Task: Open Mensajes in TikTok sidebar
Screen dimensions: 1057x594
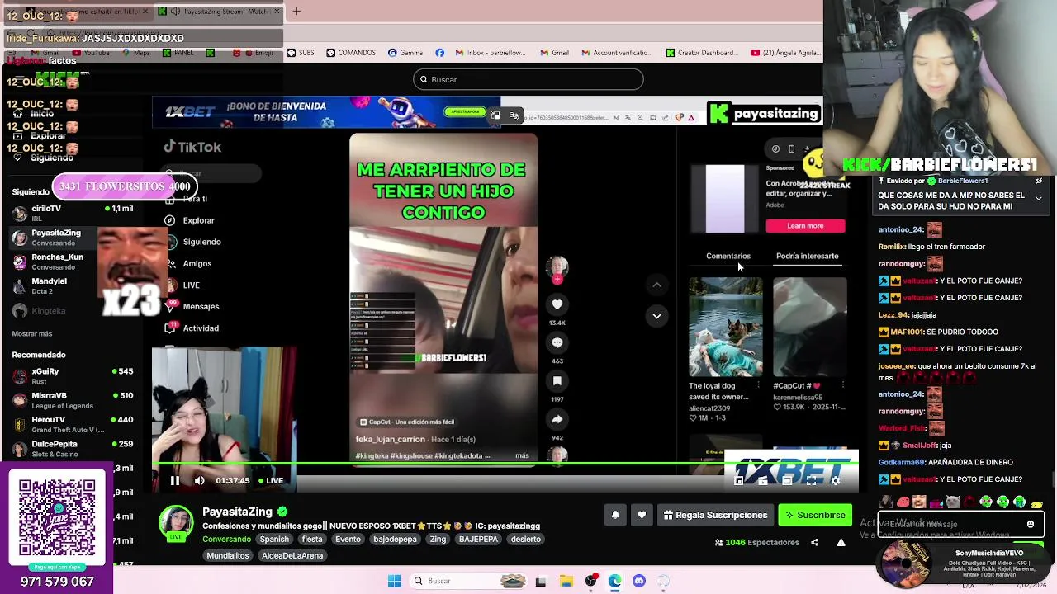Action: click(x=192, y=306)
